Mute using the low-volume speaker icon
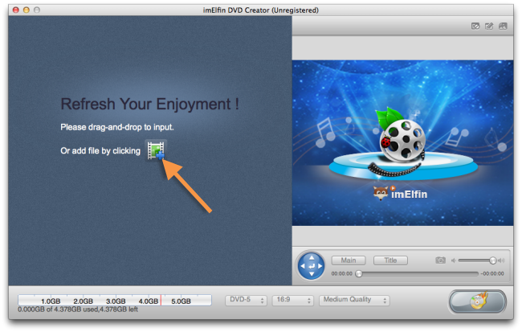Image resolution: width=522 pixels, height=332 pixels. coord(454,260)
